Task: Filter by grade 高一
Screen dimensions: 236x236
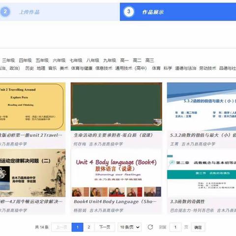Action: coord(124,60)
